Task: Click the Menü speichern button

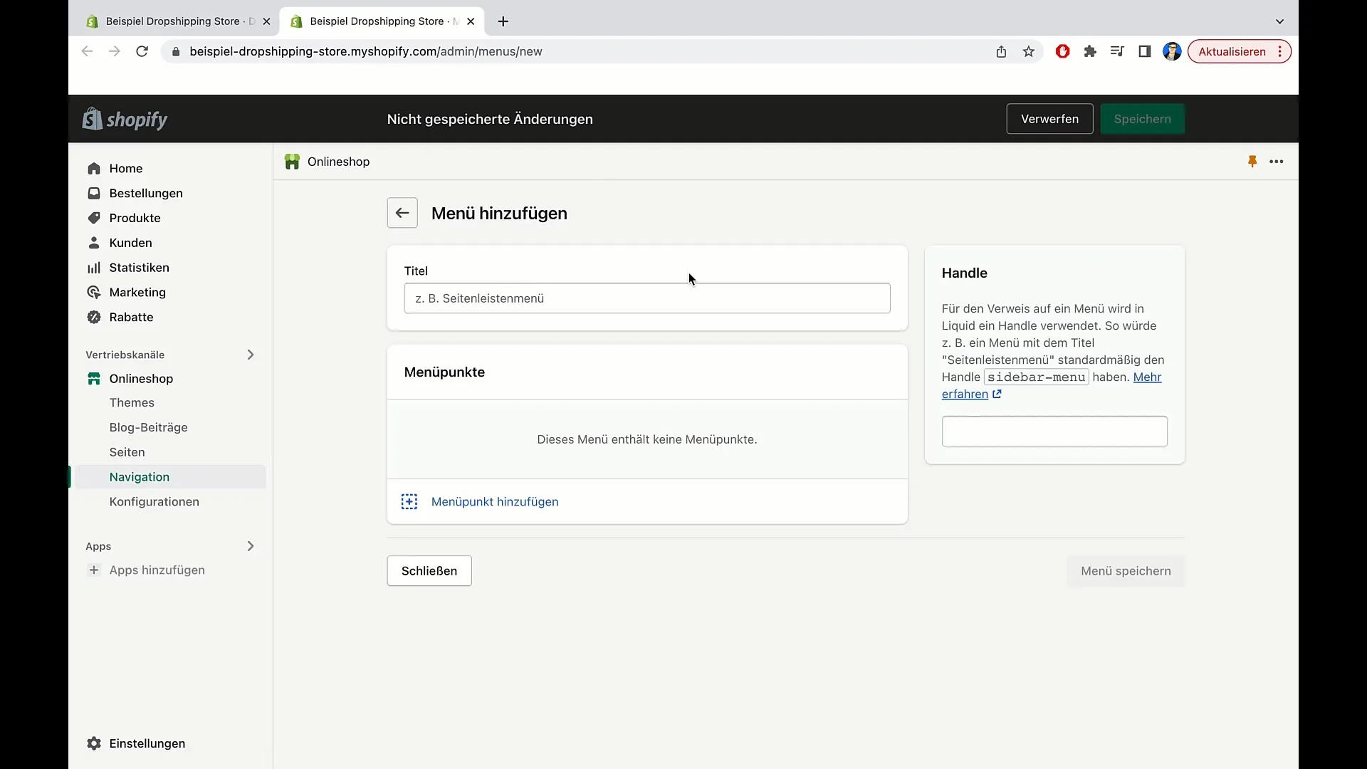Action: click(1126, 571)
